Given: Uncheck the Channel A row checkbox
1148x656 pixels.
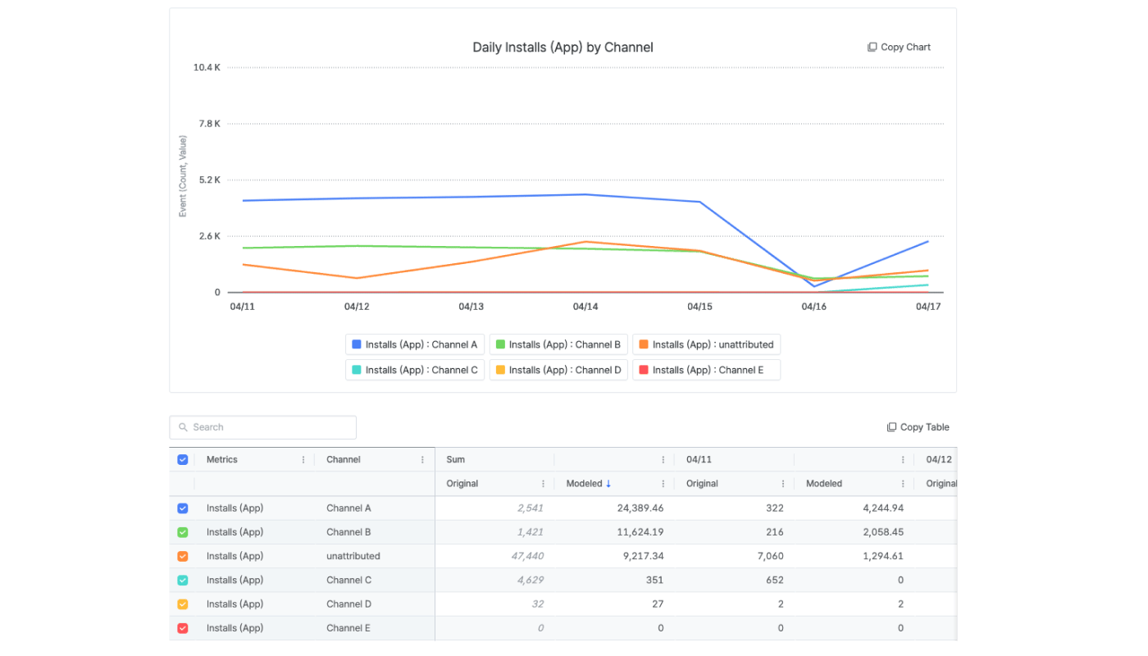Looking at the screenshot, I should tap(183, 508).
